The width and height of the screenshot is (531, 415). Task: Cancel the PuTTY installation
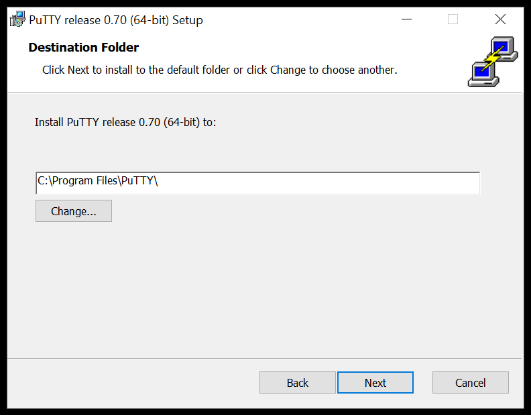point(470,383)
